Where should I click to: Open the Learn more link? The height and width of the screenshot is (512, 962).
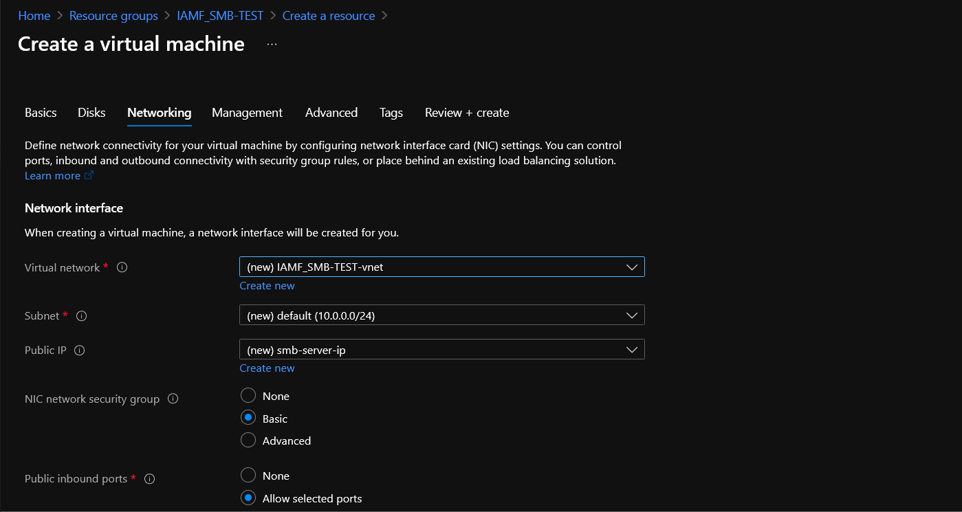click(x=52, y=176)
